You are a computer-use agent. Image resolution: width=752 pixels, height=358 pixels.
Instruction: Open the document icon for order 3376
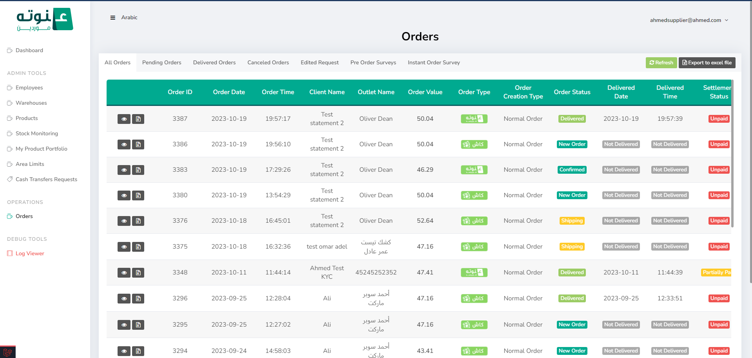pos(138,221)
